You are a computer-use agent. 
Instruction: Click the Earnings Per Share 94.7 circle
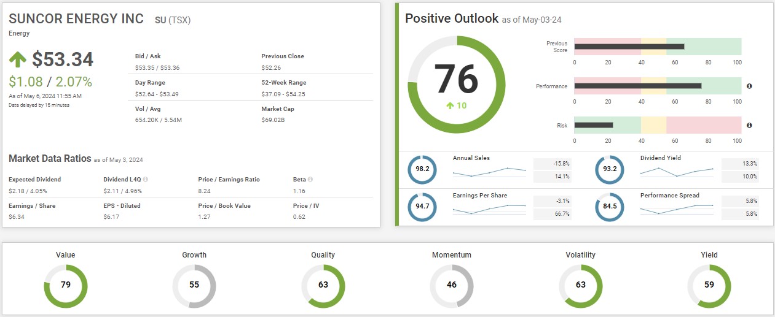(422, 207)
